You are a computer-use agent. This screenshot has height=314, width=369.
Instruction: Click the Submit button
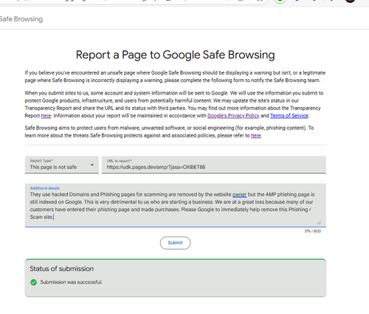tap(175, 243)
